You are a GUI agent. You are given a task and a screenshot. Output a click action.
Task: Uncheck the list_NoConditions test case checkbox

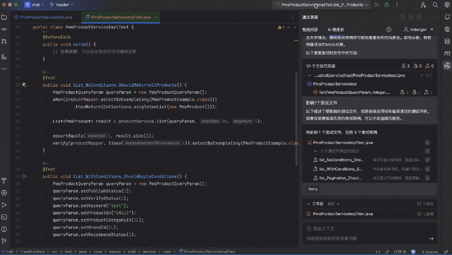[x=427, y=160]
